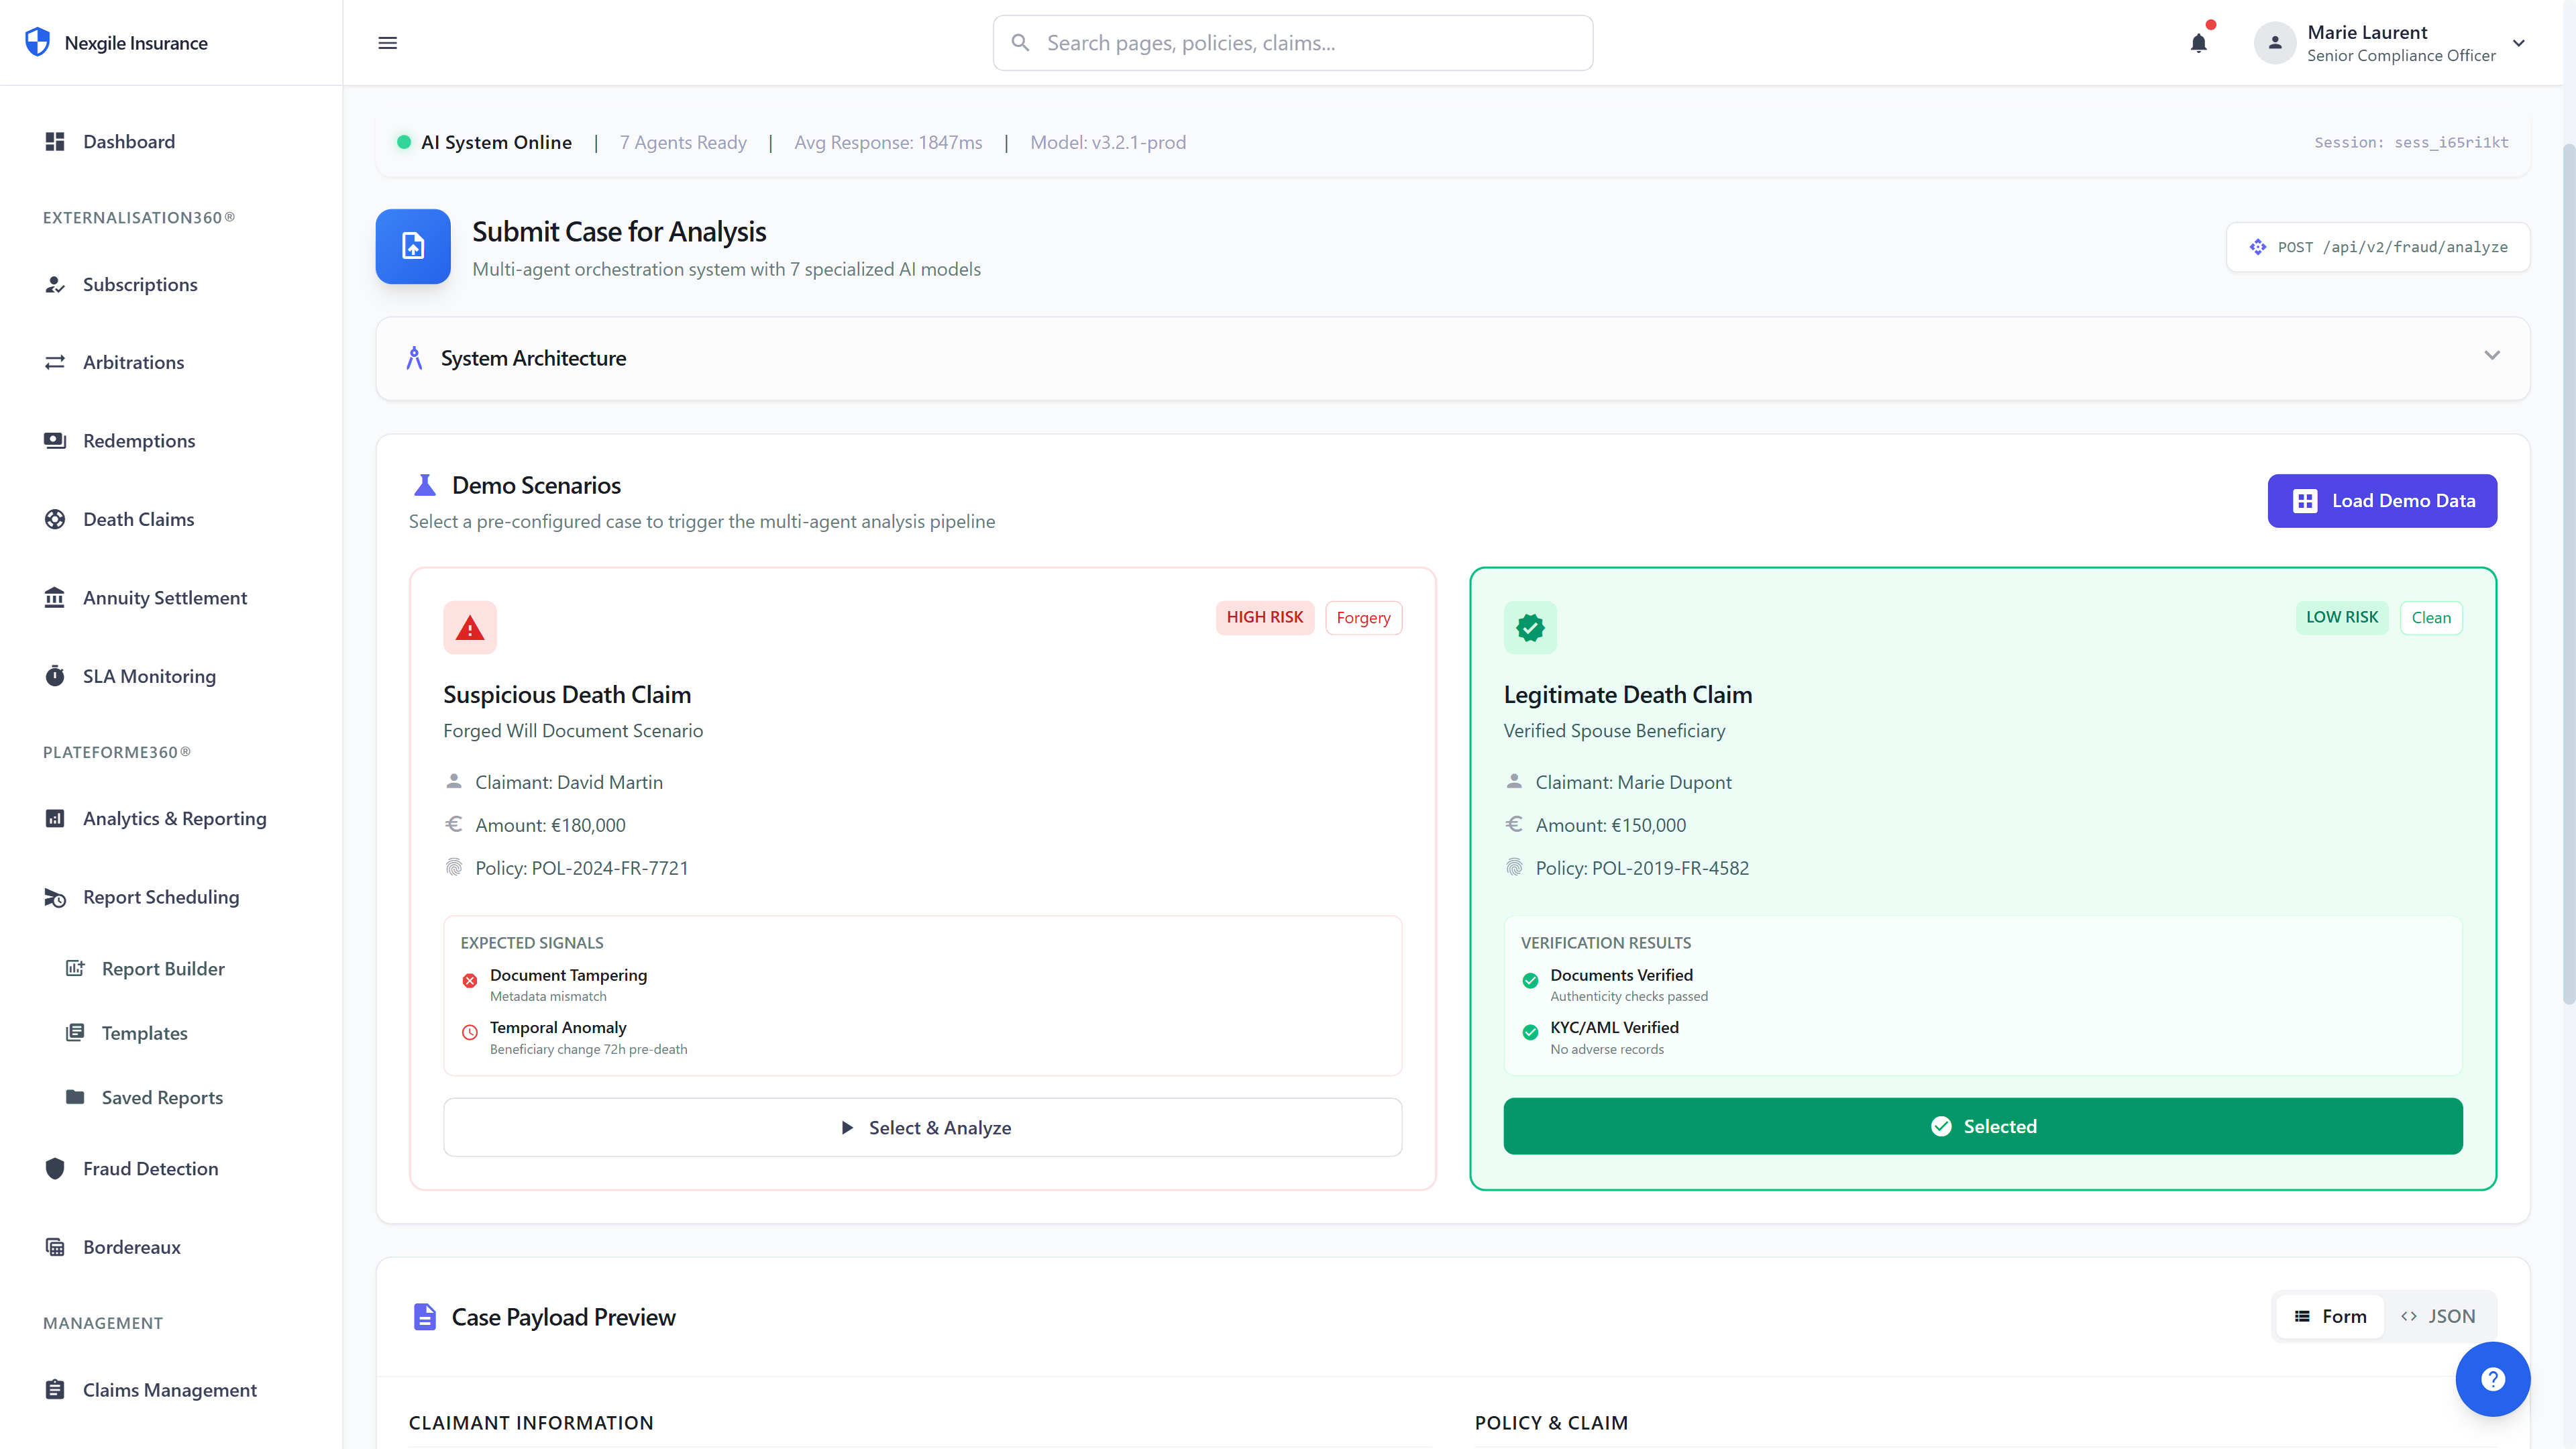Image resolution: width=2576 pixels, height=1449 pixels.
Task: Click the Load Demo Data button
Action: [x=2382, y=500]
